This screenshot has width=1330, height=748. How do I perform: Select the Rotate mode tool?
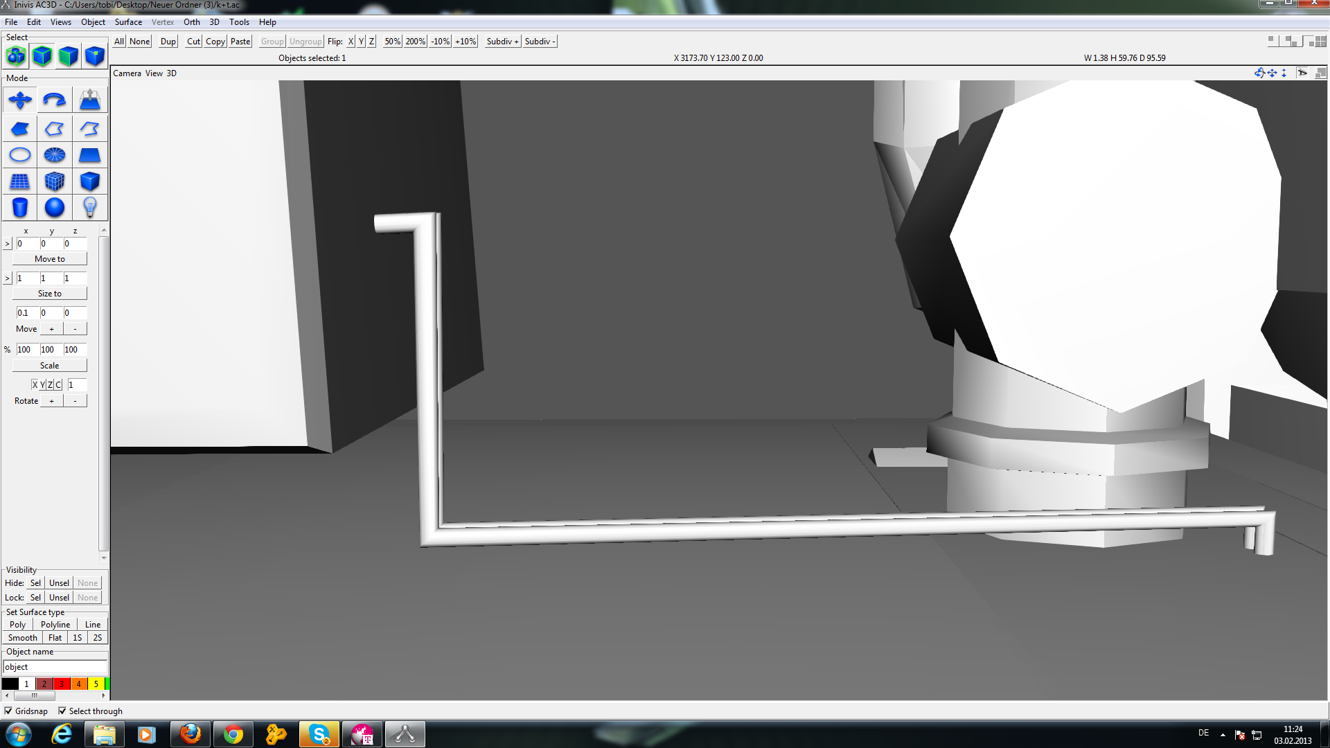[55, 100]
